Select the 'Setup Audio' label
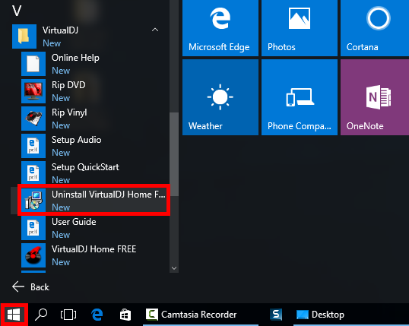 coord(77,140)
